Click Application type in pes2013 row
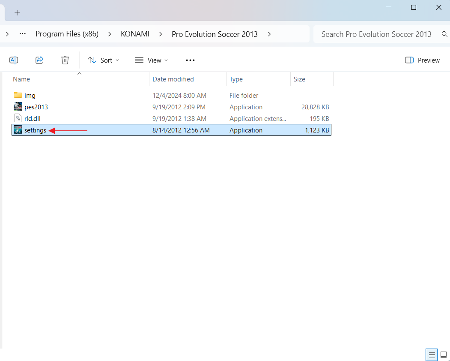450x361 pixels. click(246, 107)
